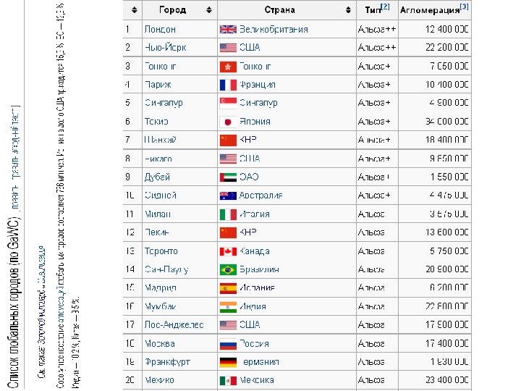The image size is (521, 391).
Task: Sort the table by Город column arrow
Action: tap(208, 10)
